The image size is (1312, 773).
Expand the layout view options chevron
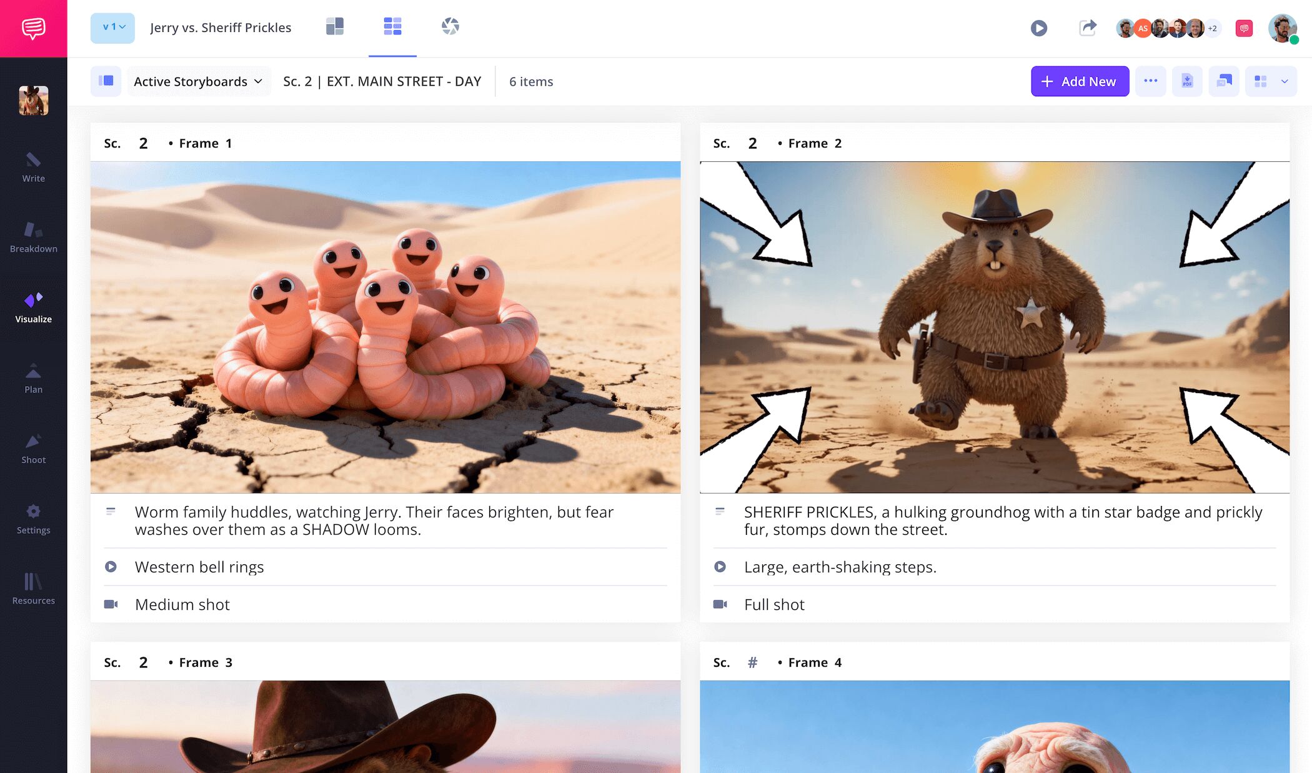1285,81
